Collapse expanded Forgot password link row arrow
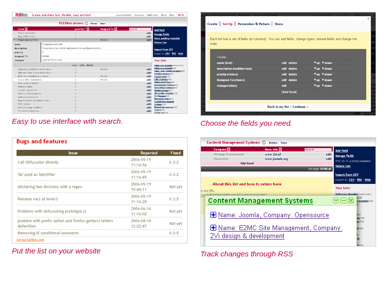This screenshot has width=387, height=297. pyautogui.click(x=14, y=40)
